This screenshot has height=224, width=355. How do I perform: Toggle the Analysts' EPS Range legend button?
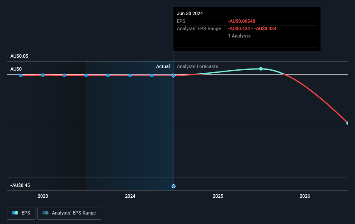69,213
